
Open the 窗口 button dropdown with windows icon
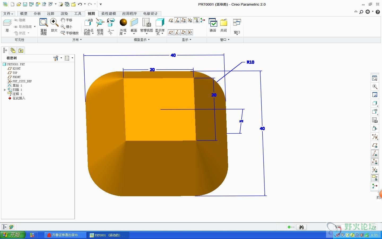[x=237, y=27]
